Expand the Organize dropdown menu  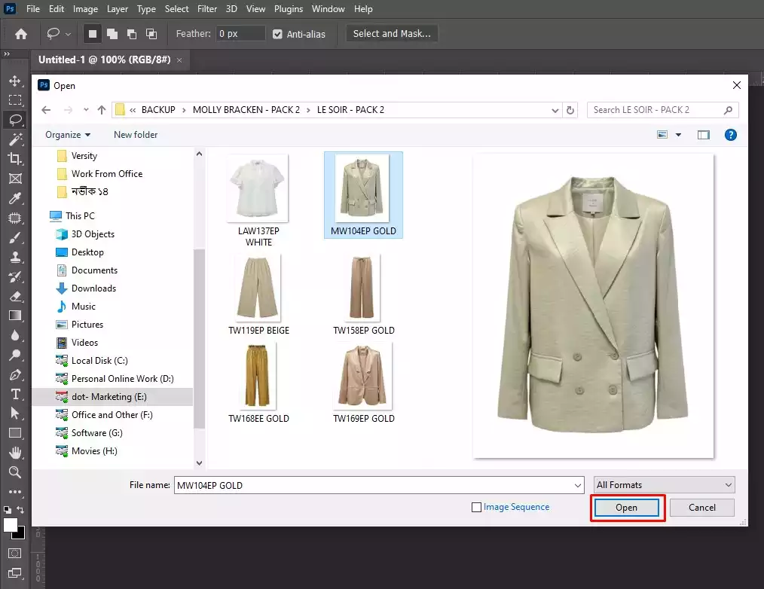[67, 135]
